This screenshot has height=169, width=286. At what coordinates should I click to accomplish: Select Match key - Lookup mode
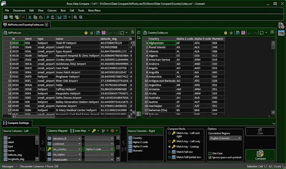(x=169, y=147)
